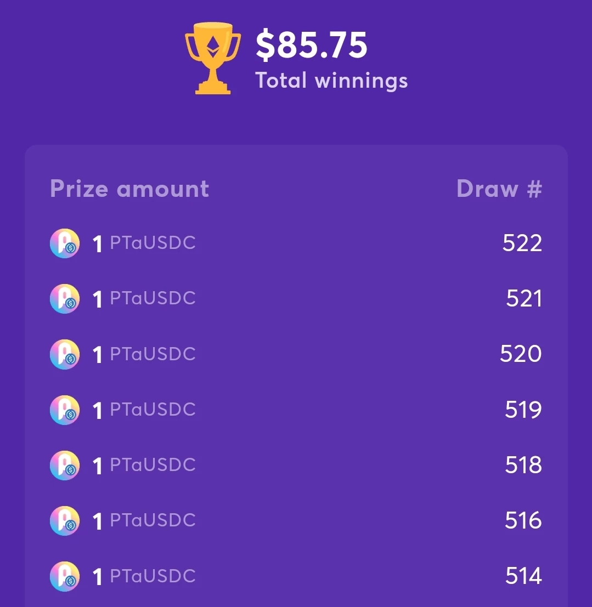The width and height of the screenshot is (592, 607).
Task: Click the PTaUSDC token icon for draw 520
Action: (x=65, y=355)
